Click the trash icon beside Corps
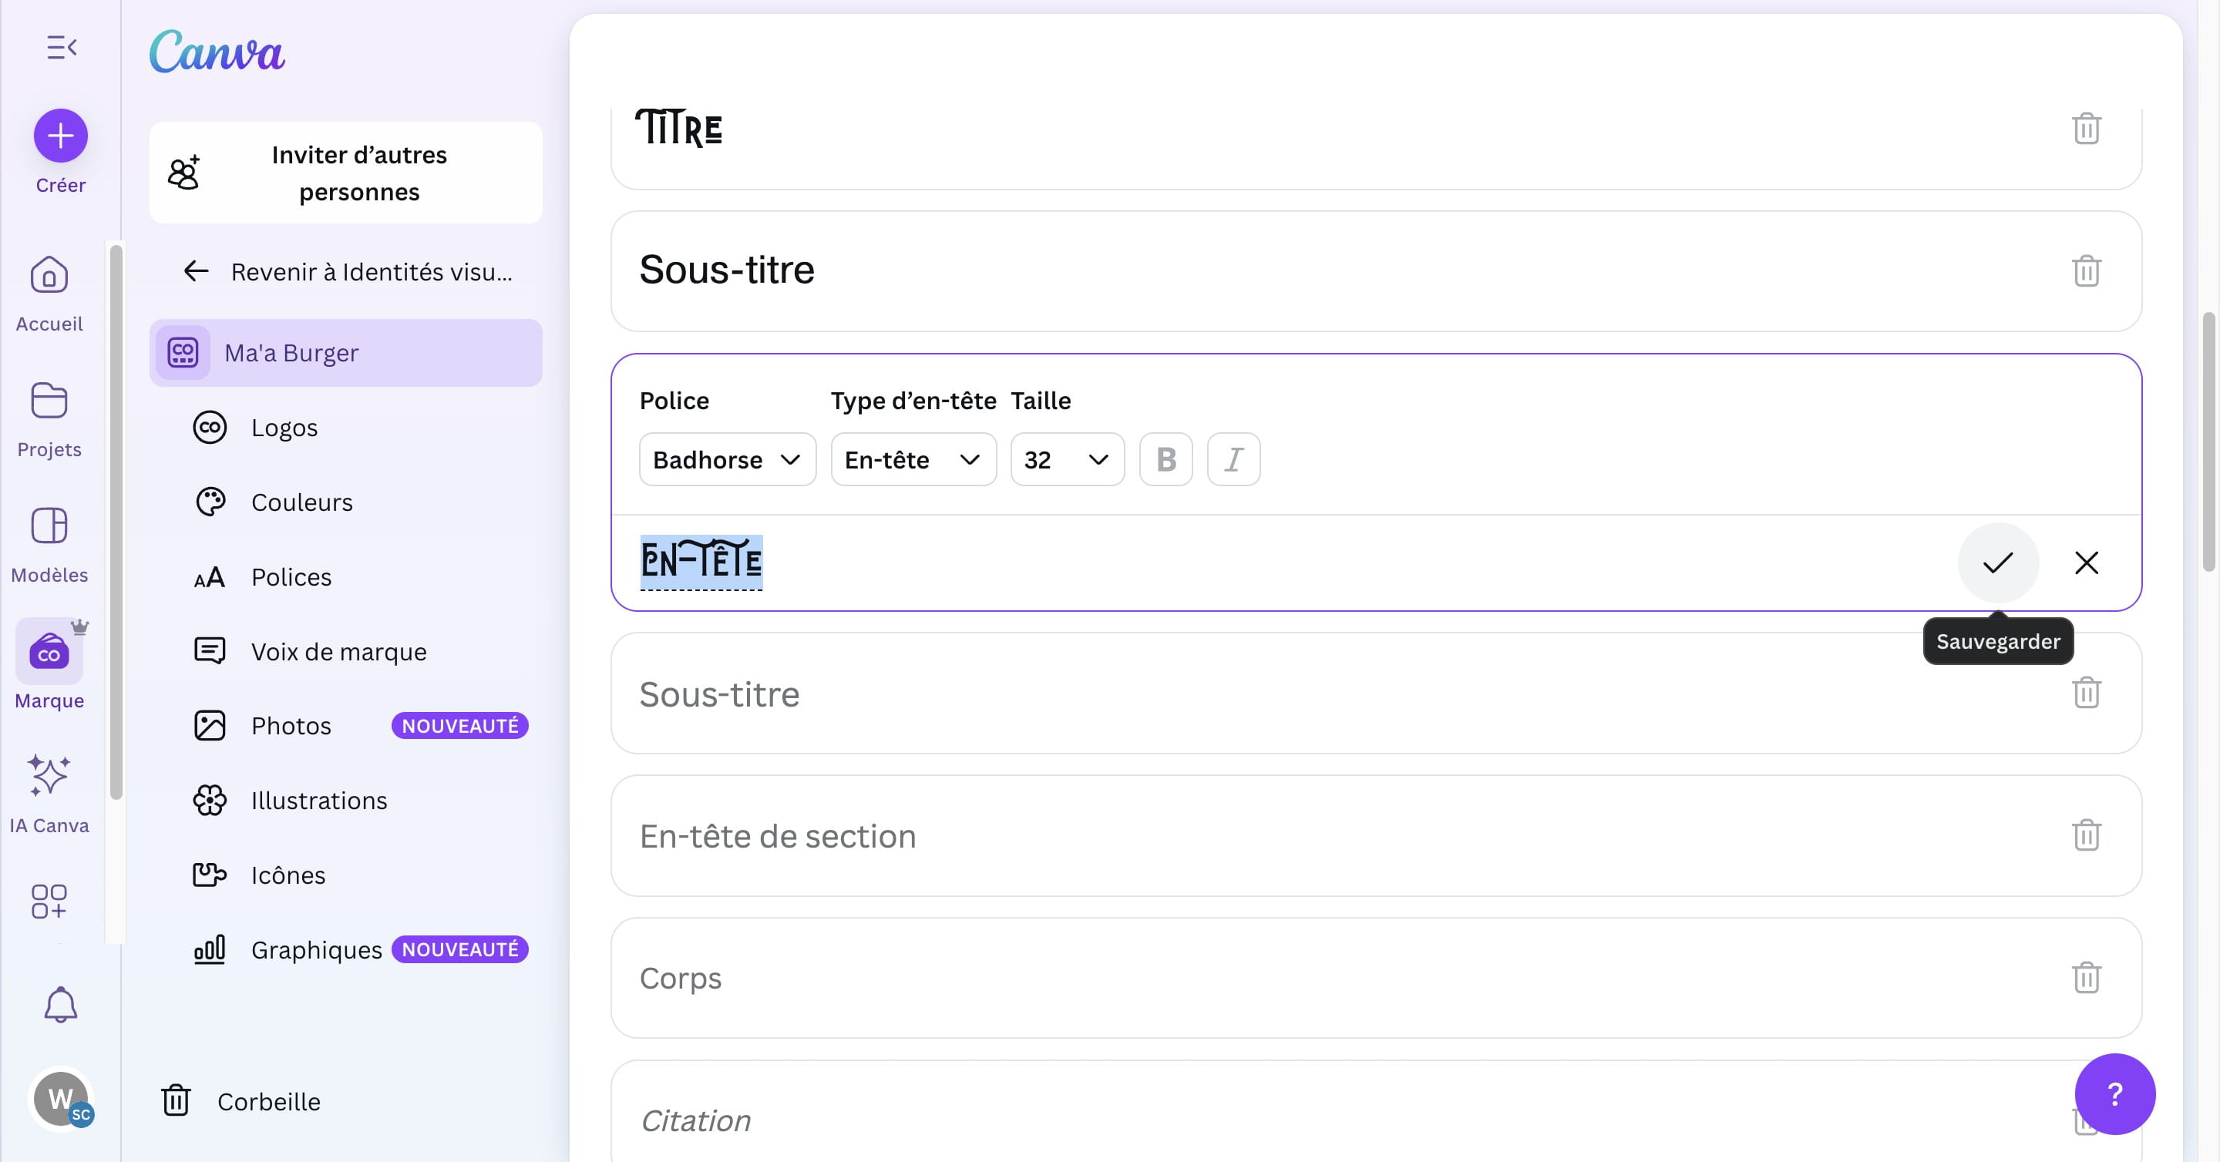The height and width of the screenshot is (1162, 2220). (2086, 977)
